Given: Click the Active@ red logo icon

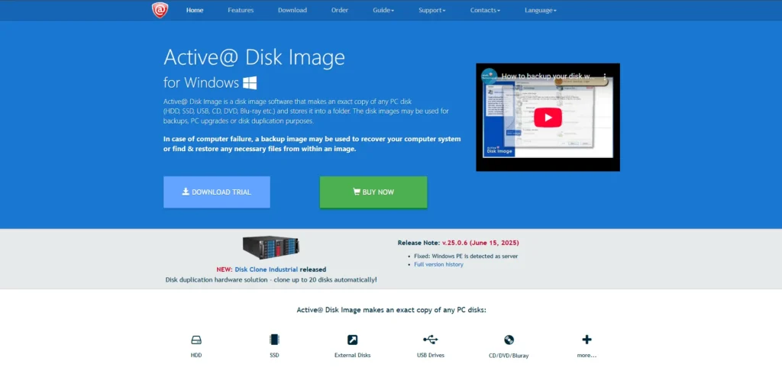Looking at the screenshot, I should [160, 10].
